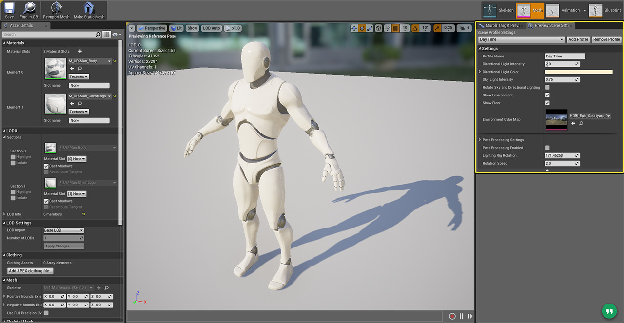Enable Use Full Precision UV checkbox
Screen dimensions: 624x323
coord(46,313)
